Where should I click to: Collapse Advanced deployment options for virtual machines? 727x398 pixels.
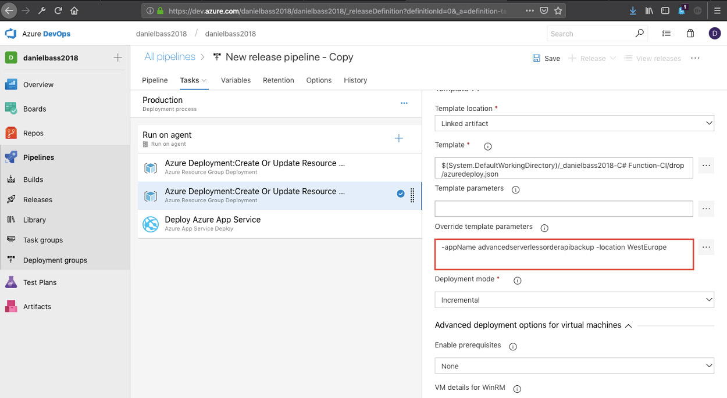[x=628, y=326]
